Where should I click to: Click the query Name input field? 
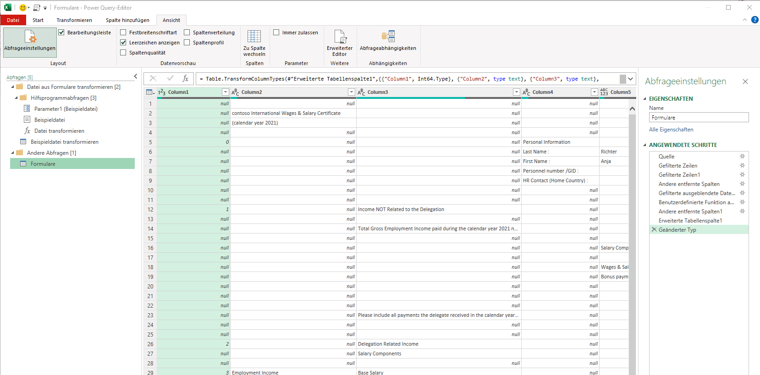[x=698, y=118]
